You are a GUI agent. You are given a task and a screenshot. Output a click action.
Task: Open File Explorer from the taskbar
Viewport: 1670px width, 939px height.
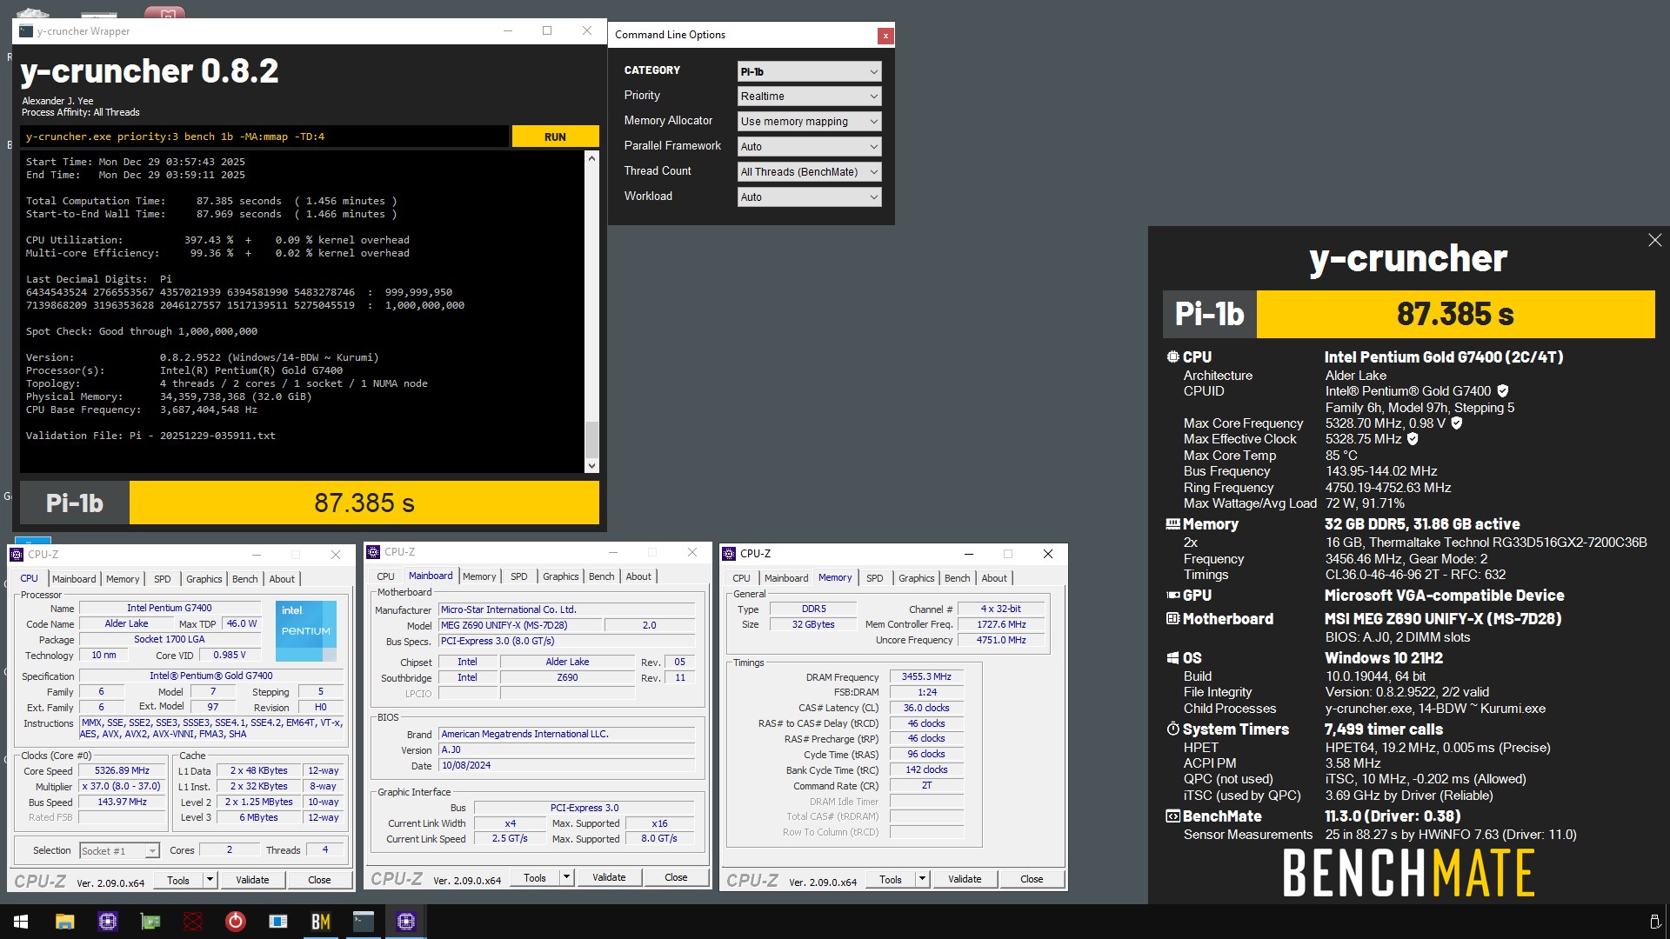point(64,922)
